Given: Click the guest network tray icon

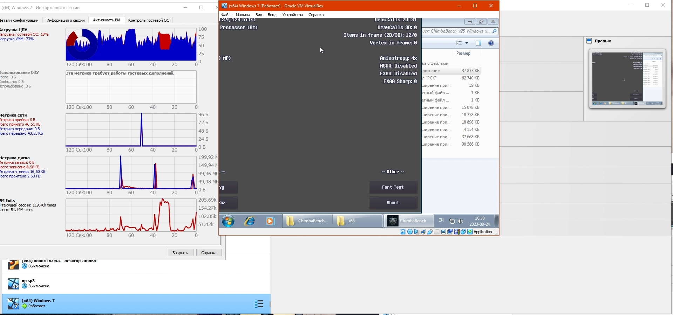Looking at the screenshot, I should coord(452,221).
